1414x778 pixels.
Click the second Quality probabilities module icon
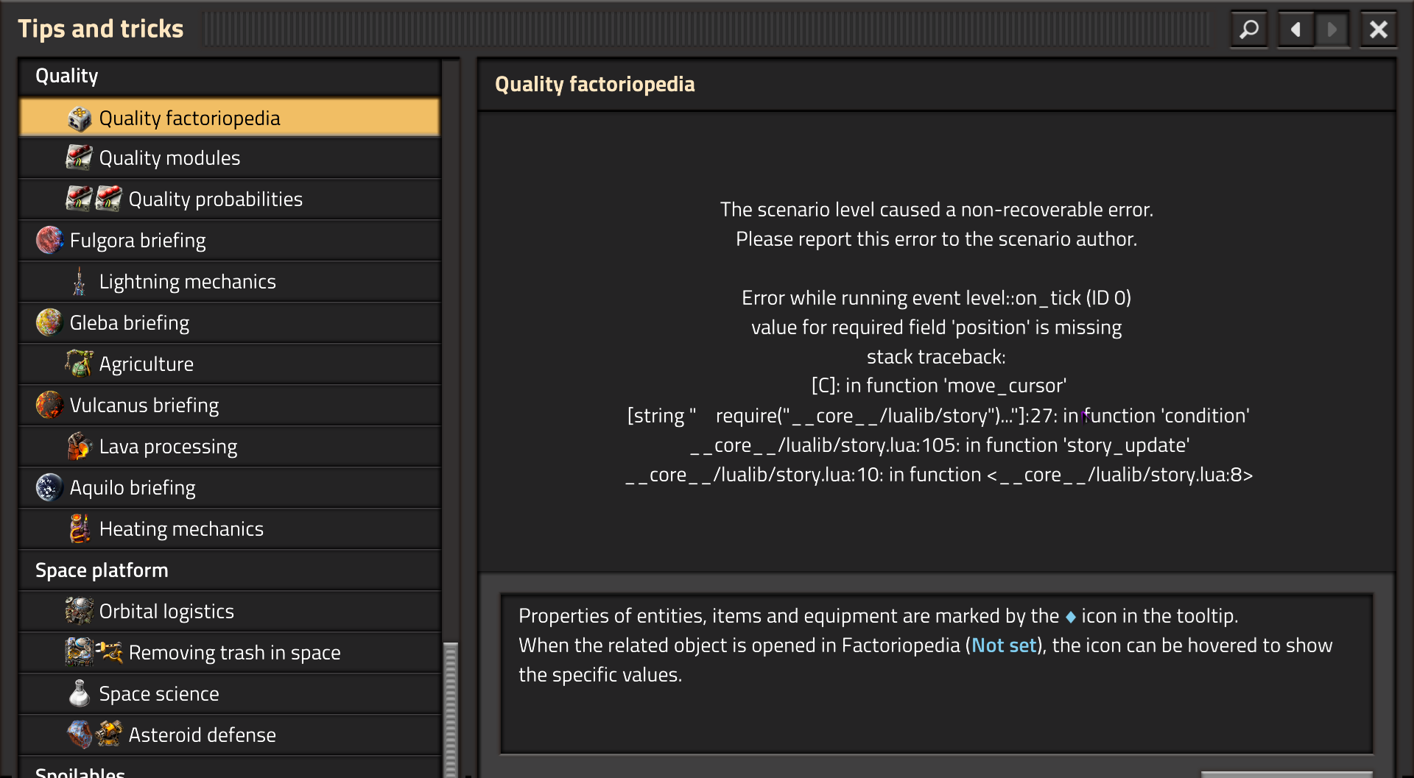pos(109,199)
